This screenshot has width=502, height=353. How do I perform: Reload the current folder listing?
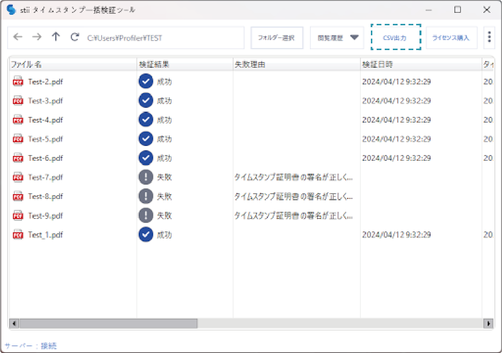[x=74, y=37]
